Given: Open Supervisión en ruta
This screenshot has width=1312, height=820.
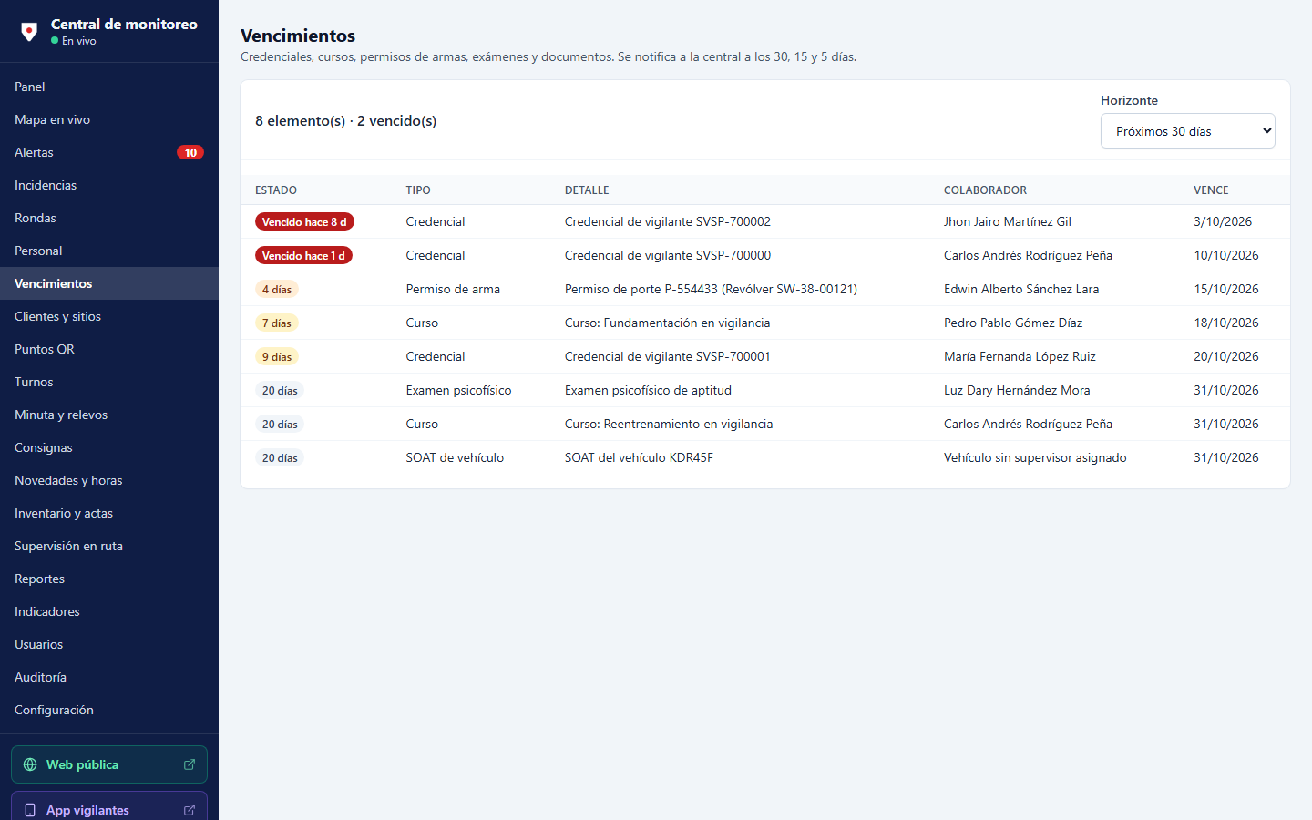Looking at the screenshot, I should point(109,546).
